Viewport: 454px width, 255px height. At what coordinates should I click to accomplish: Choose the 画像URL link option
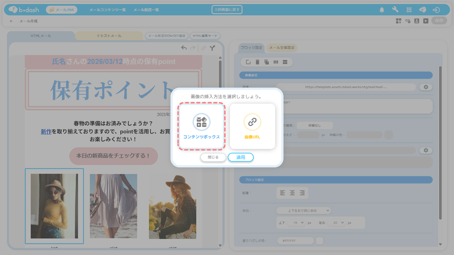pyautogui.click(x=252, y=126)
